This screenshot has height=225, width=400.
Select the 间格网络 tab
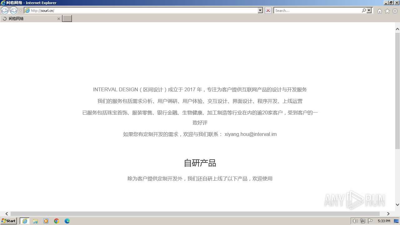pos(31,19)
